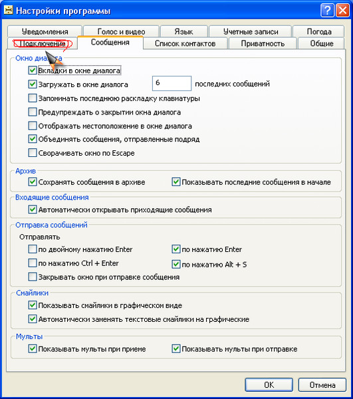Viewport: 353px width, 399px height.
Task: Confirm settings with the OK button
Action: [269, 385]
